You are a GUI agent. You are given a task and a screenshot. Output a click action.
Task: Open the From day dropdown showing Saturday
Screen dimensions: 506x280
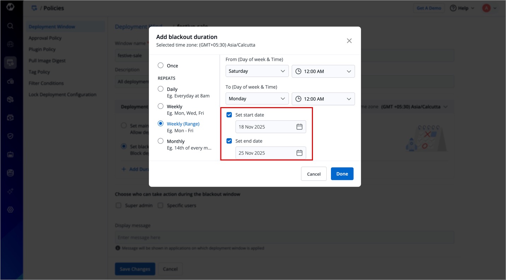[x=257, y=71]
